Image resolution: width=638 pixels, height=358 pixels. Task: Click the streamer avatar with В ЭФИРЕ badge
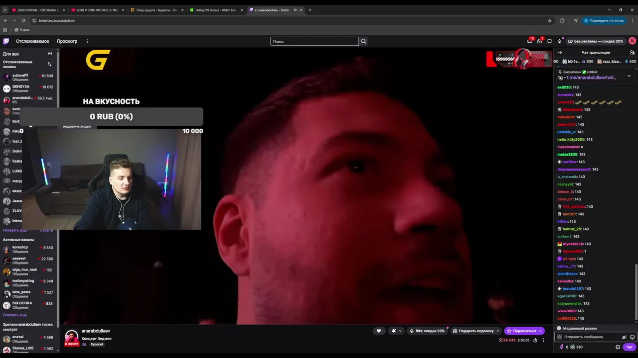(72, 338)
